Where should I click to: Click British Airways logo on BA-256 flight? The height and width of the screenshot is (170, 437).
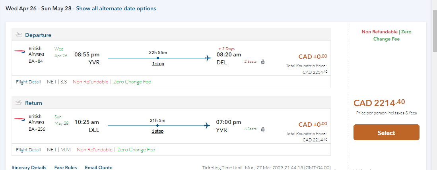(19, 119)
